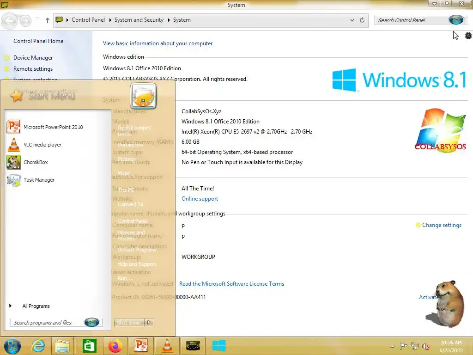The height and width of the screenshot is (355, 473).
Task: Click the VLC cone on the taskbar
Action: pos(167,346)
